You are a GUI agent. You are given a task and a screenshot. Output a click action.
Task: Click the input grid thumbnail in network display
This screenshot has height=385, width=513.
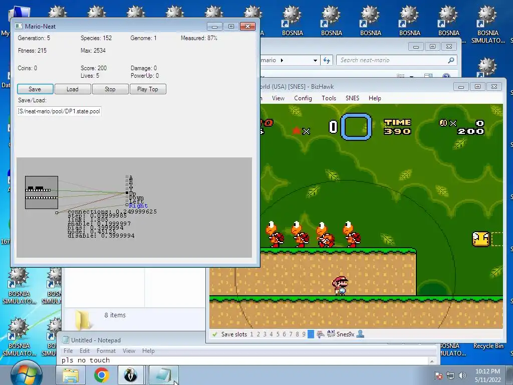tap(42, 192)
